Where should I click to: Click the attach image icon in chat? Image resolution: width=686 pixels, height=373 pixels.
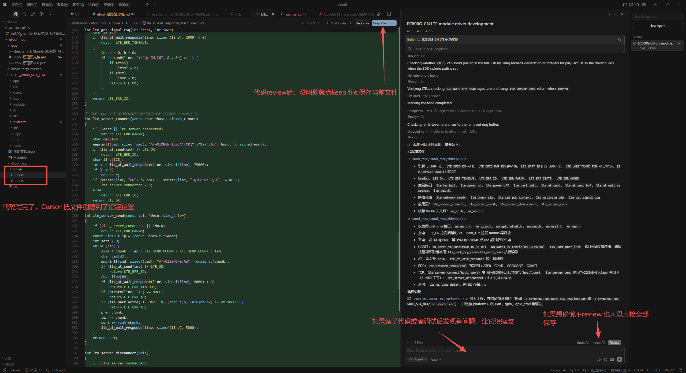612,359
